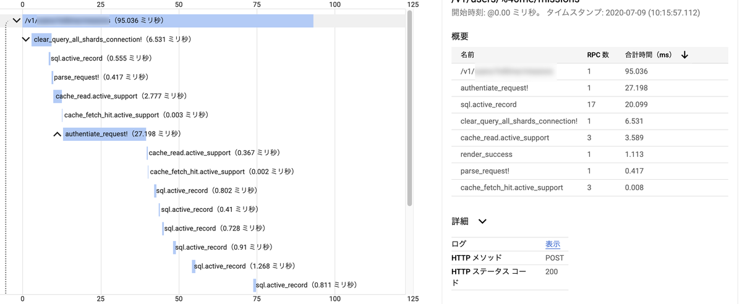Screen dimensions: 742x304
Task: Click the RPC 数 column header
Action: [x=598, y=55]
